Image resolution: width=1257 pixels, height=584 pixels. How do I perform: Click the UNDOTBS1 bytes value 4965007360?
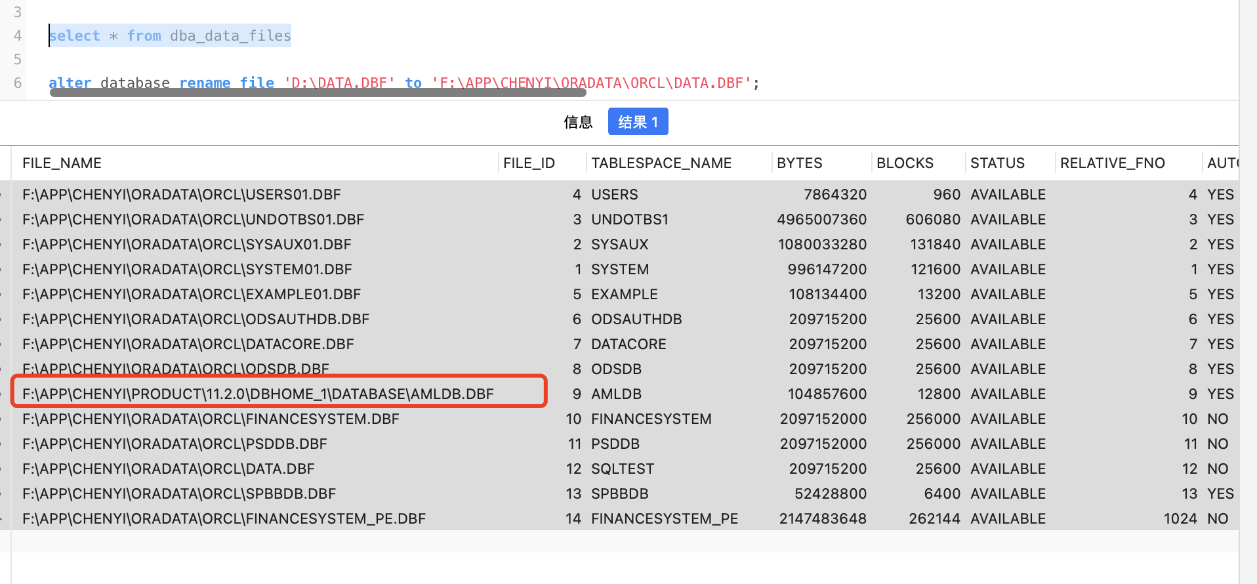coord(821,219)
